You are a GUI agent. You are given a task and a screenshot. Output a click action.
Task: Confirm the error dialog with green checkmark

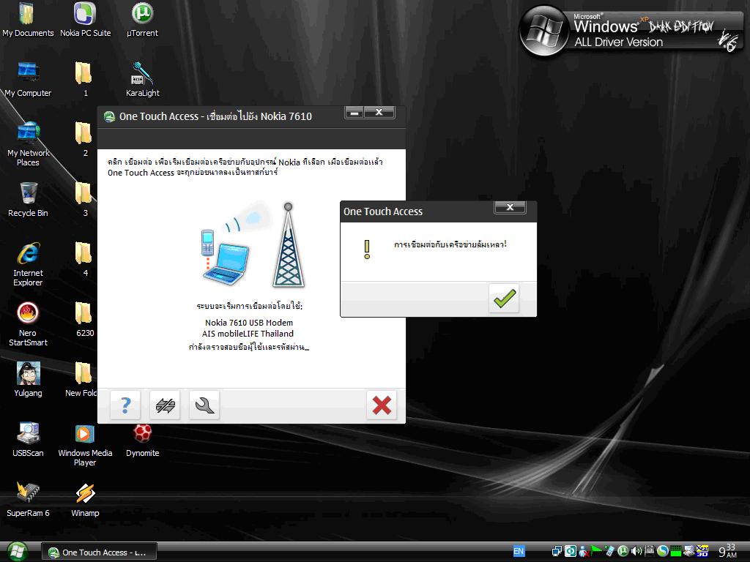pos(504,299)
